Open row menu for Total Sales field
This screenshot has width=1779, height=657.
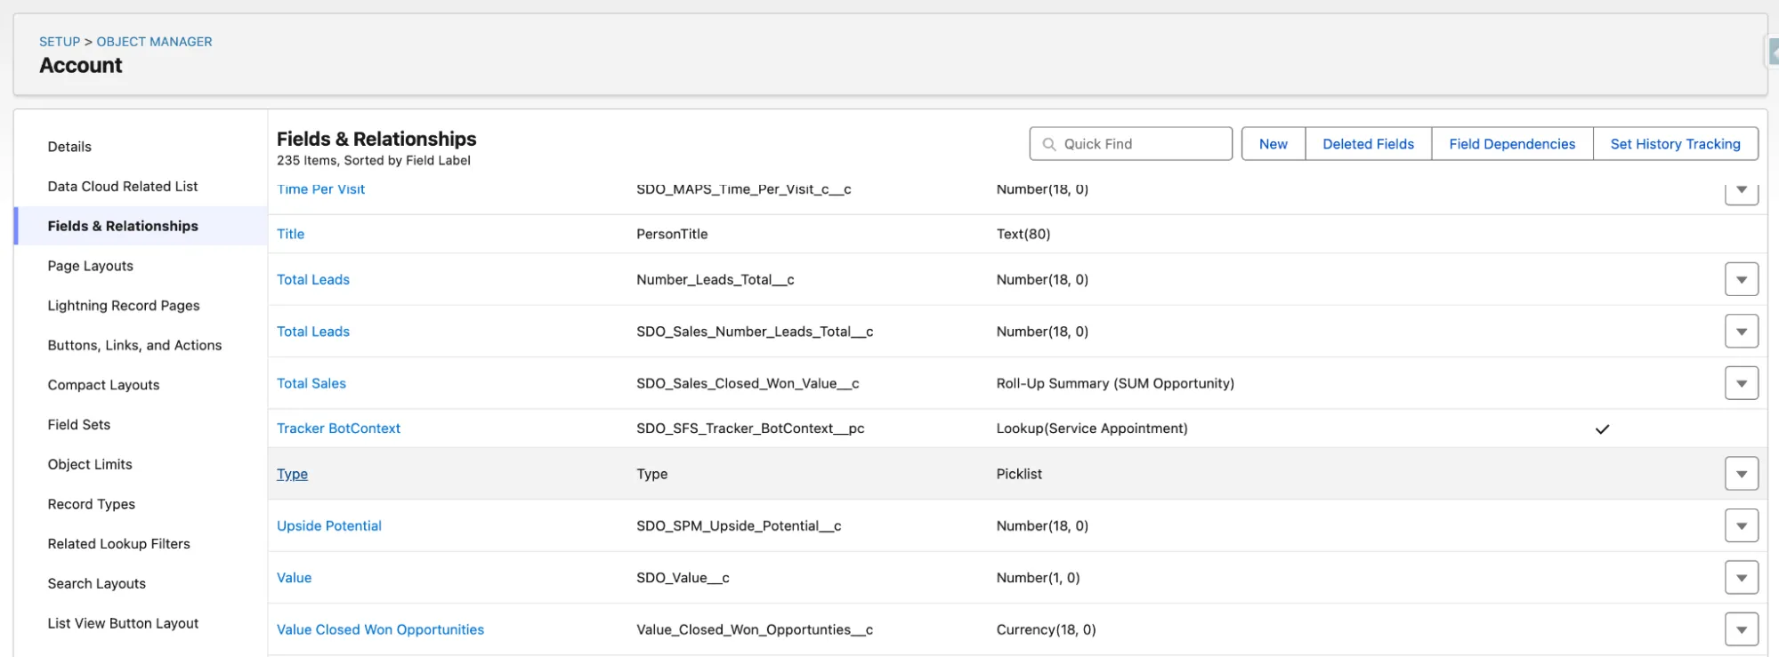[x=1741, y=383]
